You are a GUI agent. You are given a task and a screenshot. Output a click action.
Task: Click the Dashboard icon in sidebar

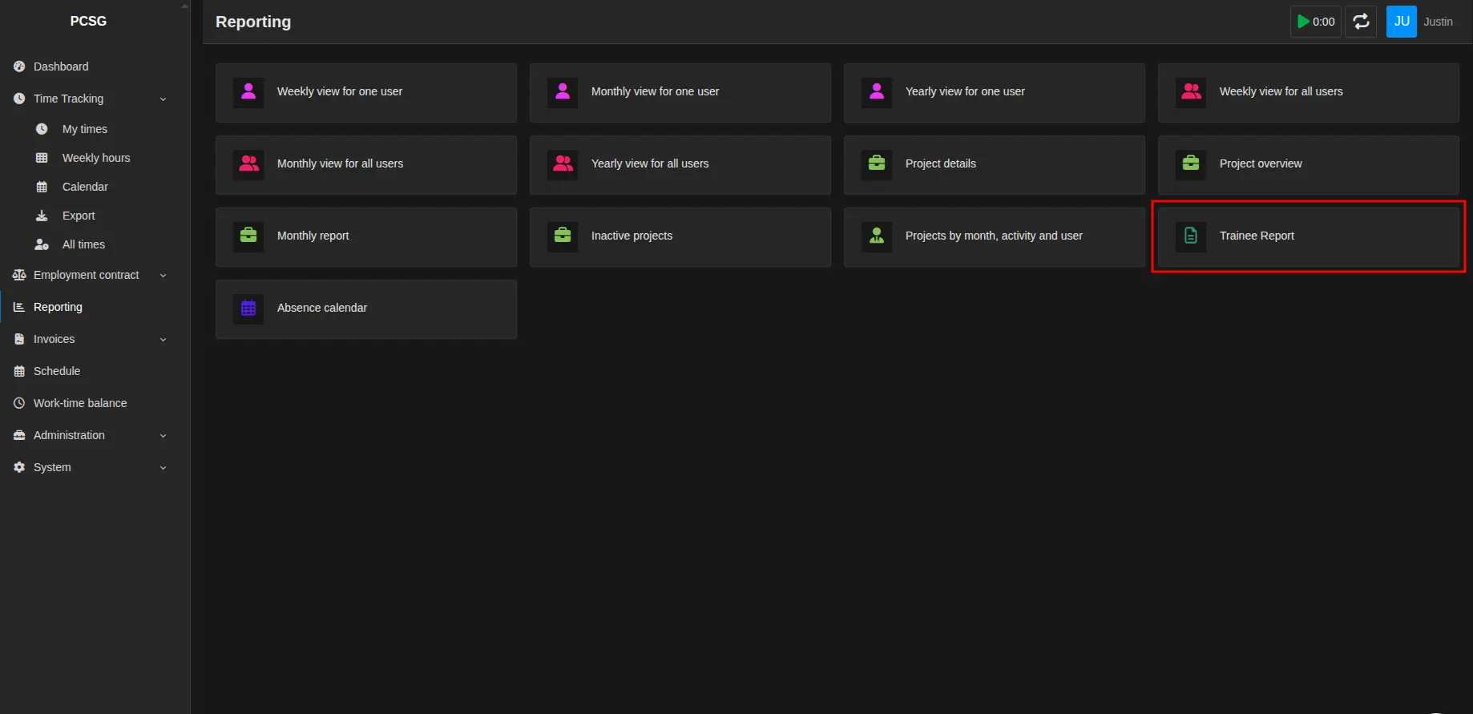tap(19, 67)
